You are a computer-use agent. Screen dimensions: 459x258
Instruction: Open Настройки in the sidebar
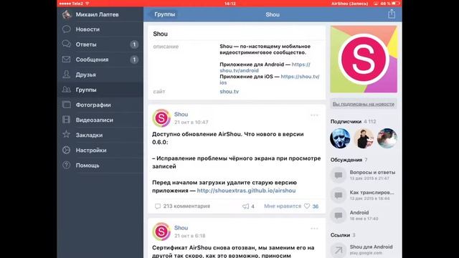coord(100,150)
